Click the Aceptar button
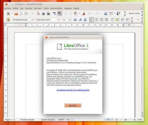Screen dimensions: 148x125 [73, 105]
